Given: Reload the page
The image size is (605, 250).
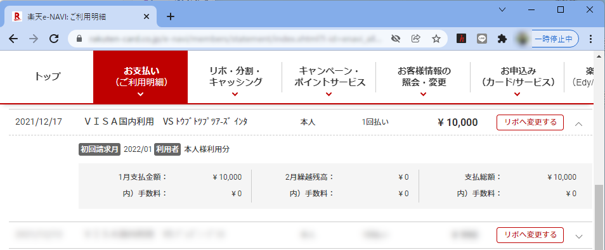Looking at the screenshot, I should click(55, 39).
